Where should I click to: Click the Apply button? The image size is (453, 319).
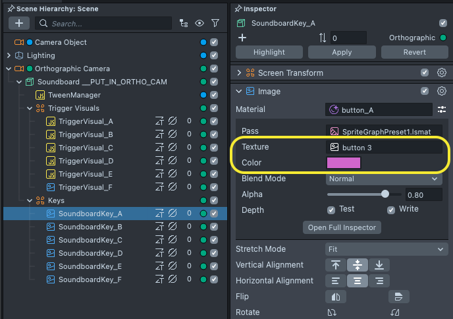click(342, 52)
